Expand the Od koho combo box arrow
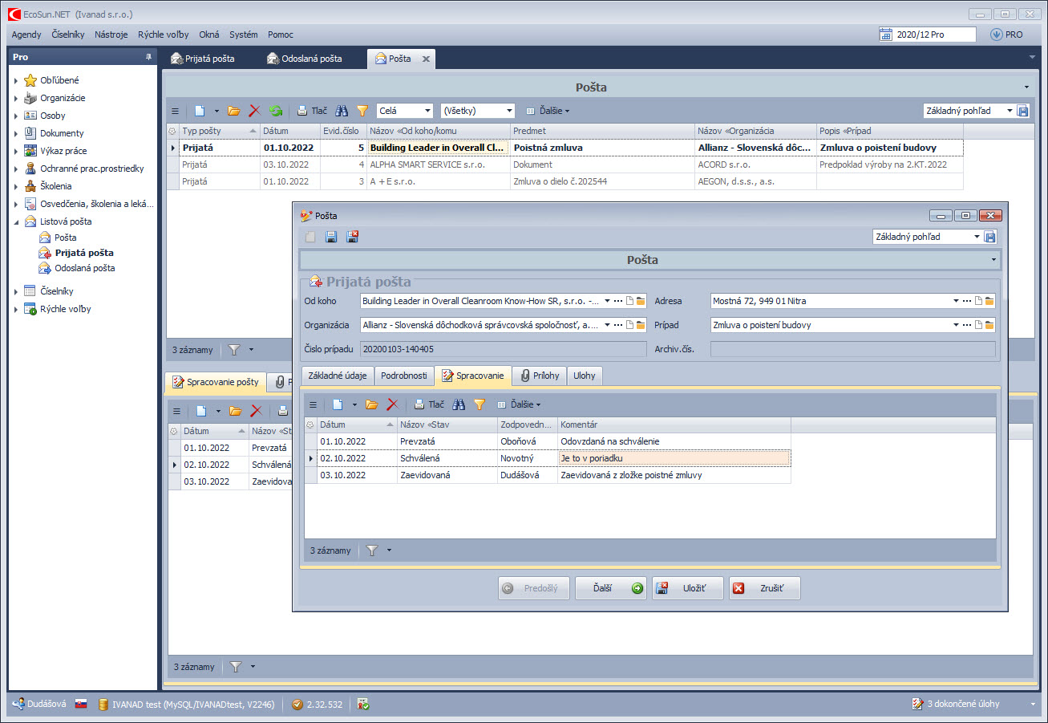Viewport: 1048px width, 723px height. (607, 301)
